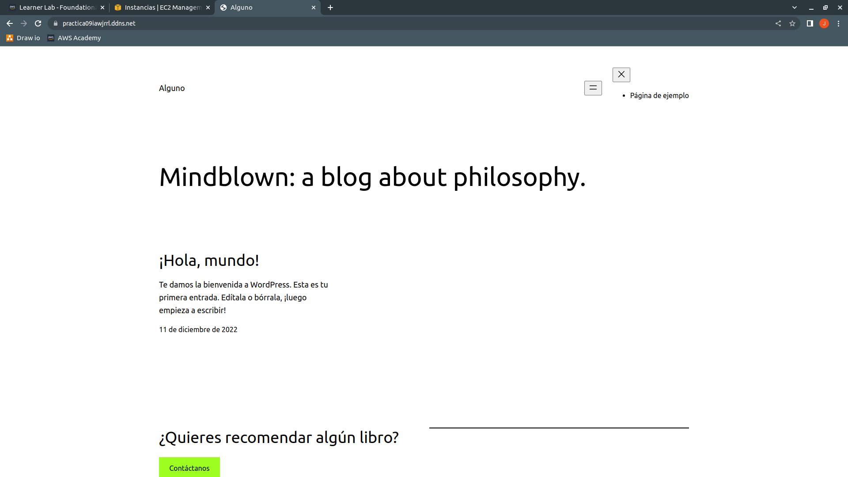This screenshot has height=477, width=848.
Task: Switch to the Learner Lab tab
Action: point(57,8)
